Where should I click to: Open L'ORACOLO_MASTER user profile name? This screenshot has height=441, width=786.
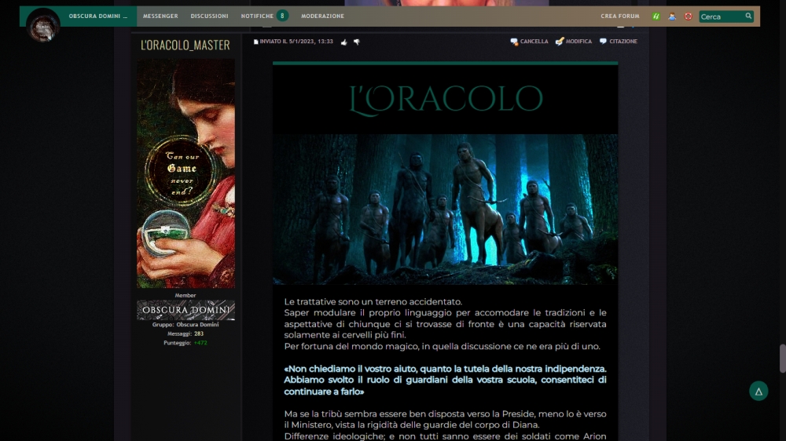(185, 45)
